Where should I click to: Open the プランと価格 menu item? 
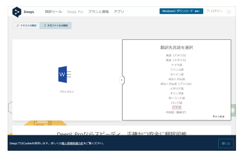(98, 12)
